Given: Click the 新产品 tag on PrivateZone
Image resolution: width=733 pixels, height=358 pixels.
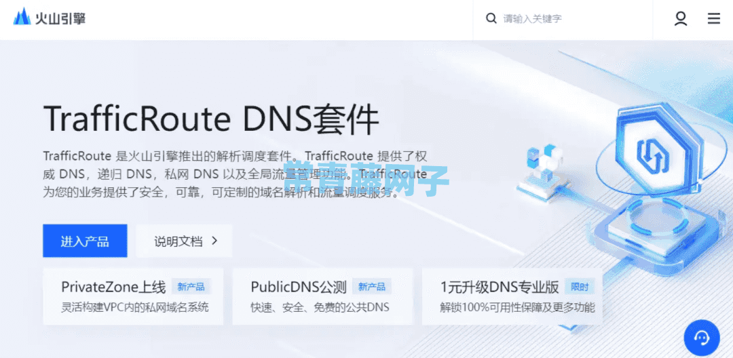Looking at the screenshot, I should (x=191, y=287).
